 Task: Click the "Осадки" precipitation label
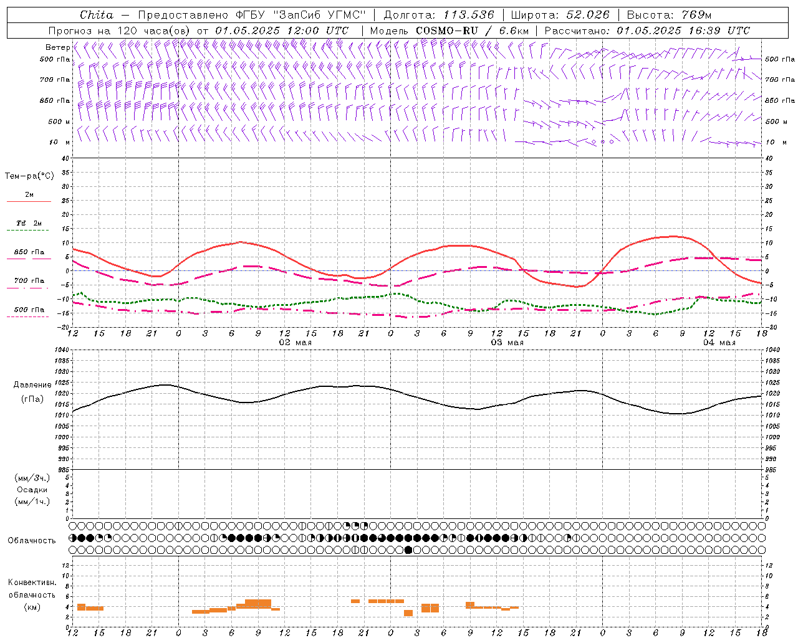click(32, 490)
